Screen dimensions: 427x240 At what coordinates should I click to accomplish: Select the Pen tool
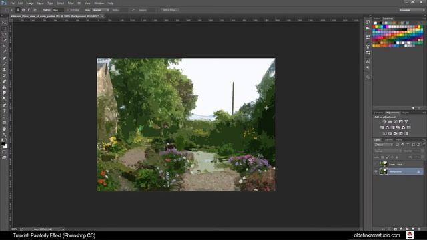coord(4,105)
